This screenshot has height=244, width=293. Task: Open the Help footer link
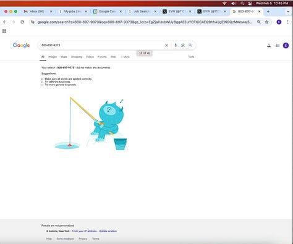tap(49, 239)
